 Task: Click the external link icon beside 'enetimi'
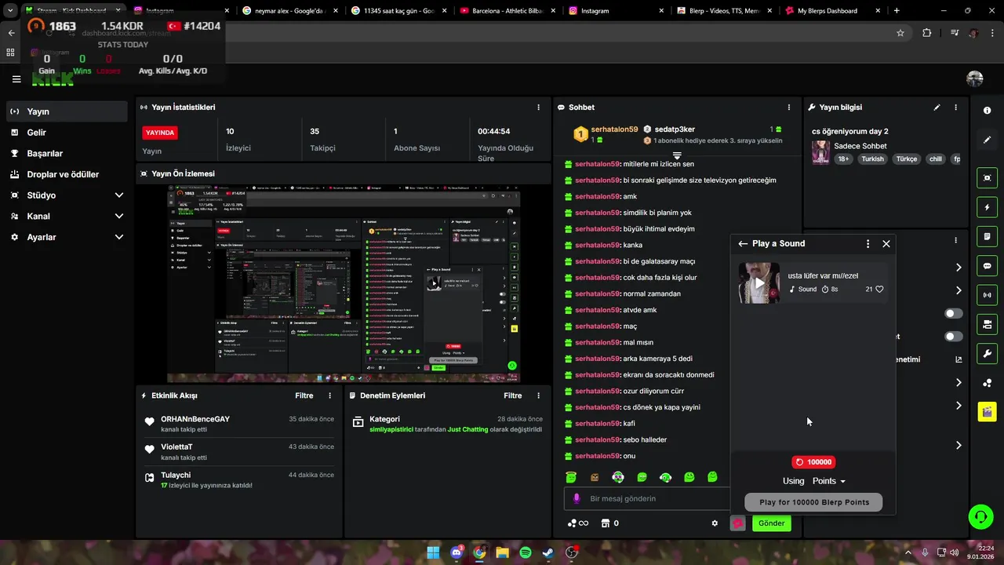click(959, 359)
